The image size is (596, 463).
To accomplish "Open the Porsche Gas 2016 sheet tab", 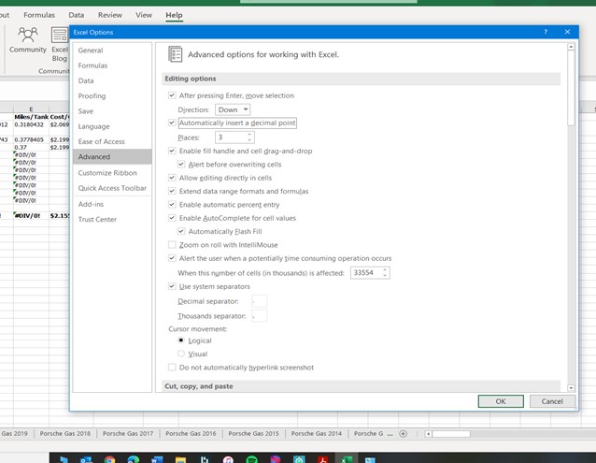I will coord(191,433).
